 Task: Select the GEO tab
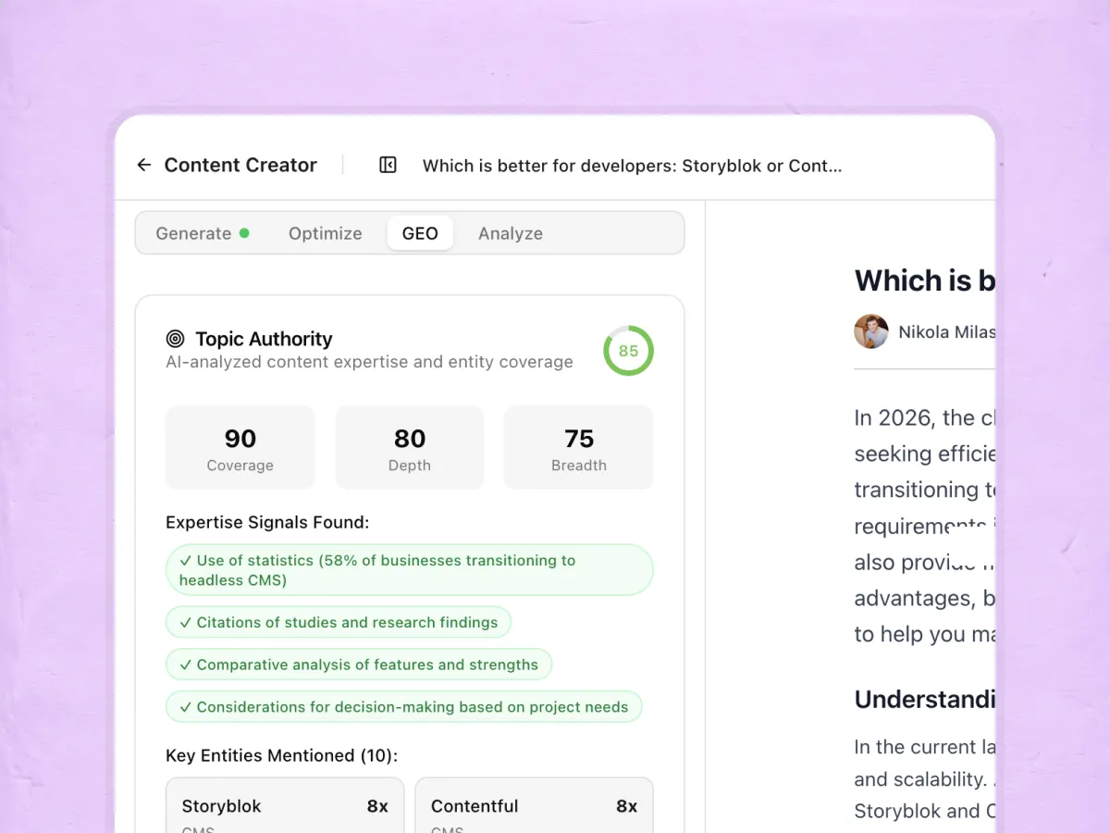click(x=420, y=233)
